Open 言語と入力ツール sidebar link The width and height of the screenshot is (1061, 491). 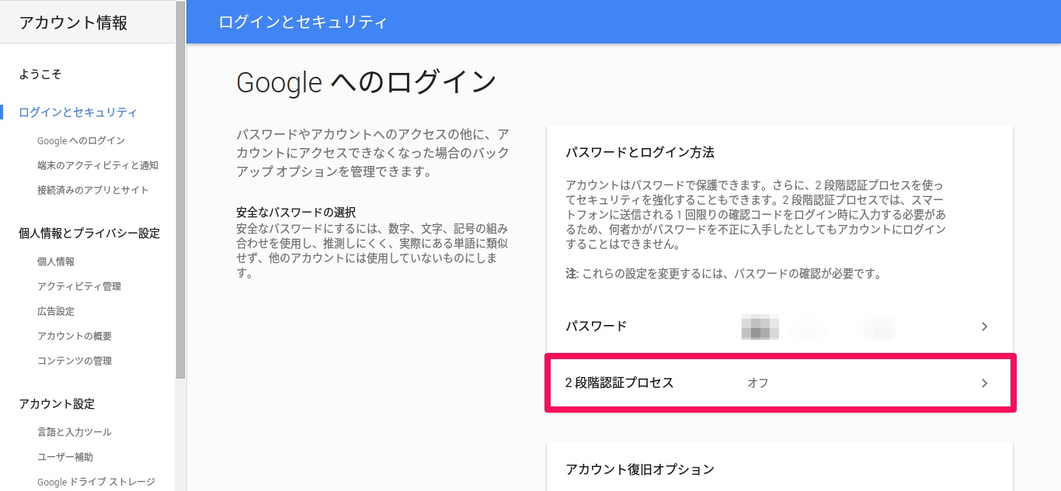coord(75,432)
